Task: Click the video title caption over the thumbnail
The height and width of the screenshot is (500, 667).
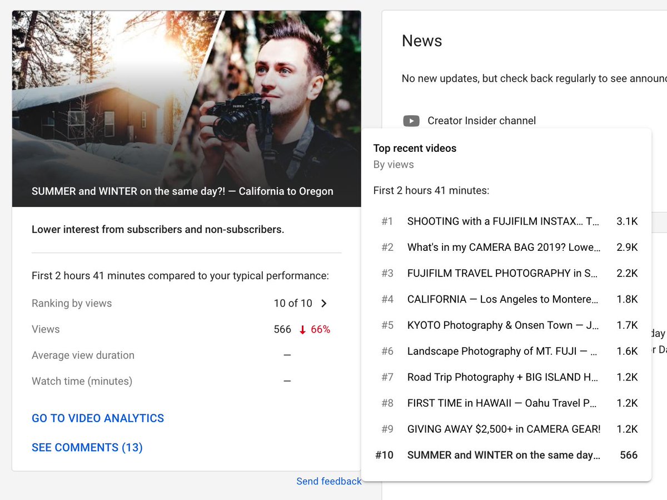Action: pyautogui.click(x=182, y=191)
